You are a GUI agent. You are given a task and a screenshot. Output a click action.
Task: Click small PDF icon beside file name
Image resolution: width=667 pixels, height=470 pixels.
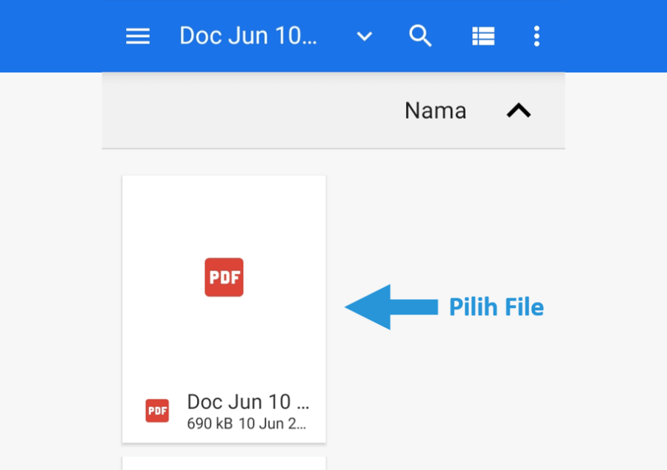157,411
